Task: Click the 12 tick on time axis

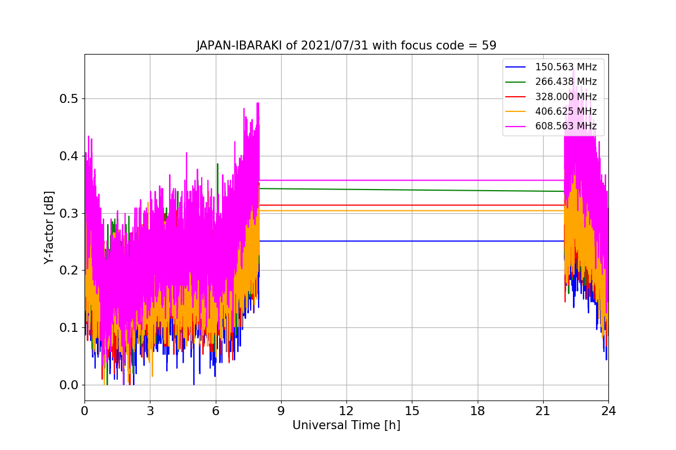Action: click(x=346, y=411)
